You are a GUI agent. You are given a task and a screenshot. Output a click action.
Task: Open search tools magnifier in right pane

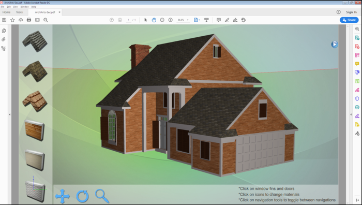click(357, 29)
